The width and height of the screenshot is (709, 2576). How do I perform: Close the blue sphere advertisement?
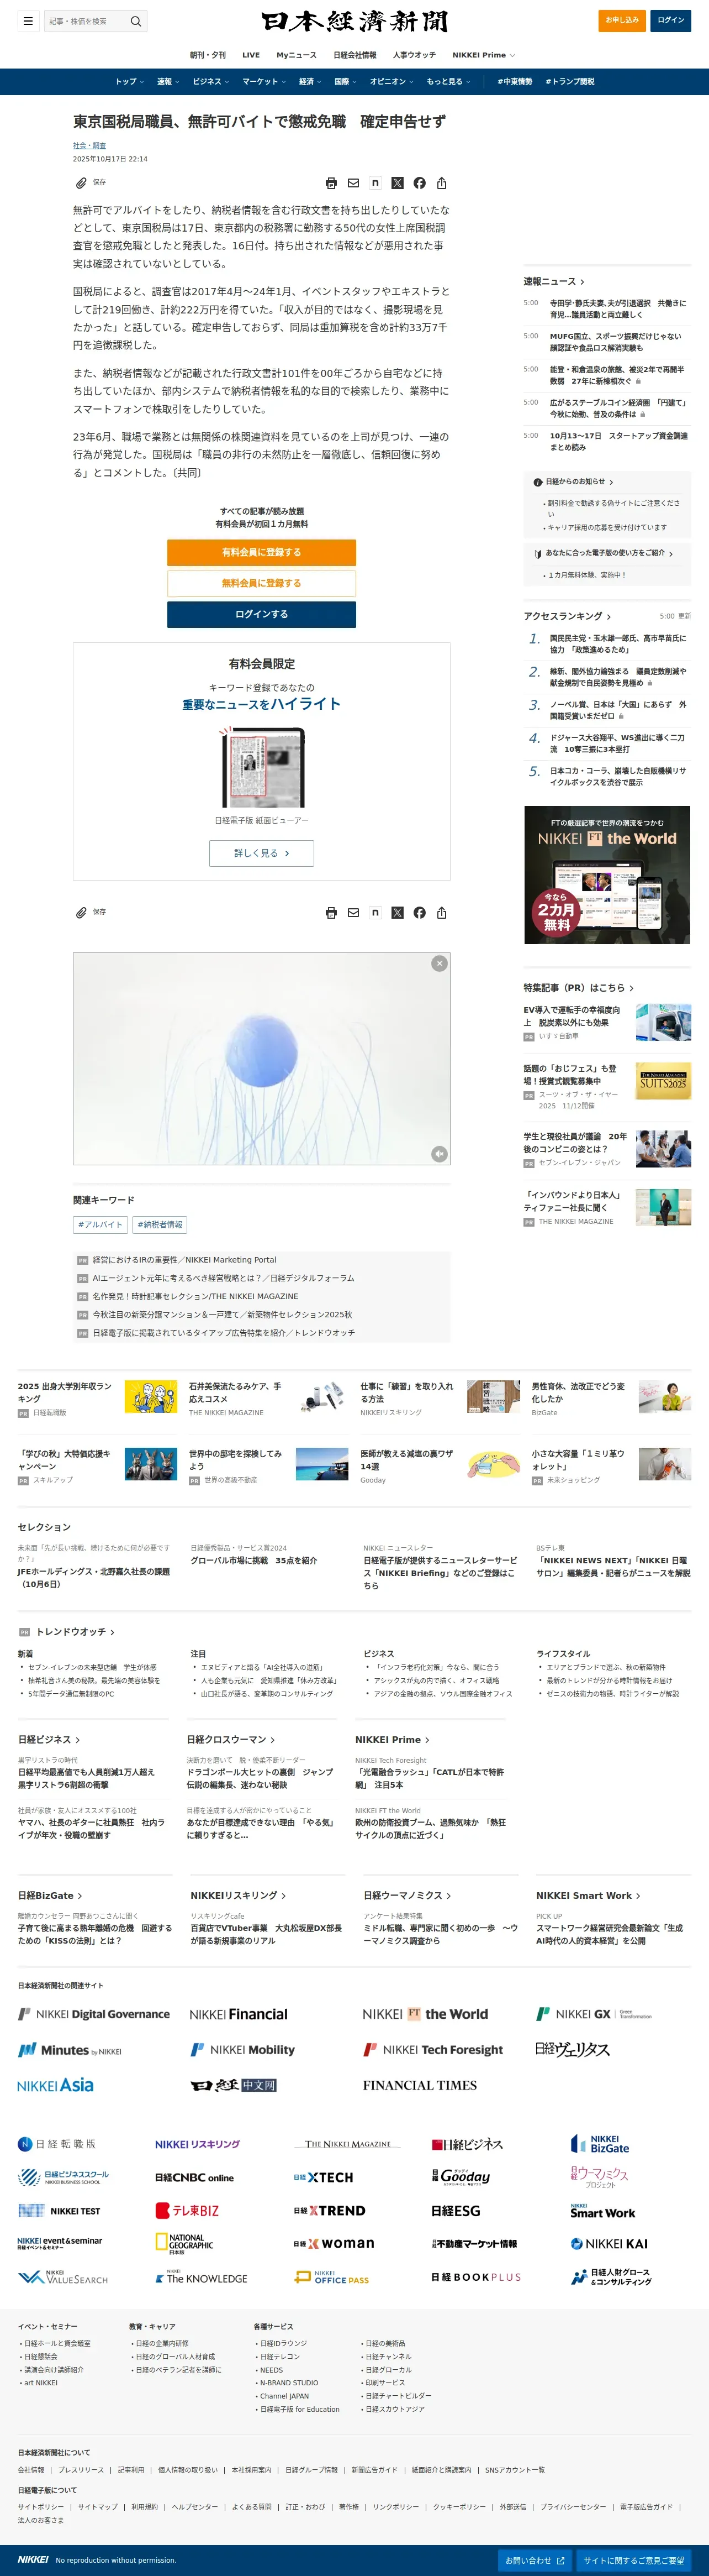click(x=440, y=963)
